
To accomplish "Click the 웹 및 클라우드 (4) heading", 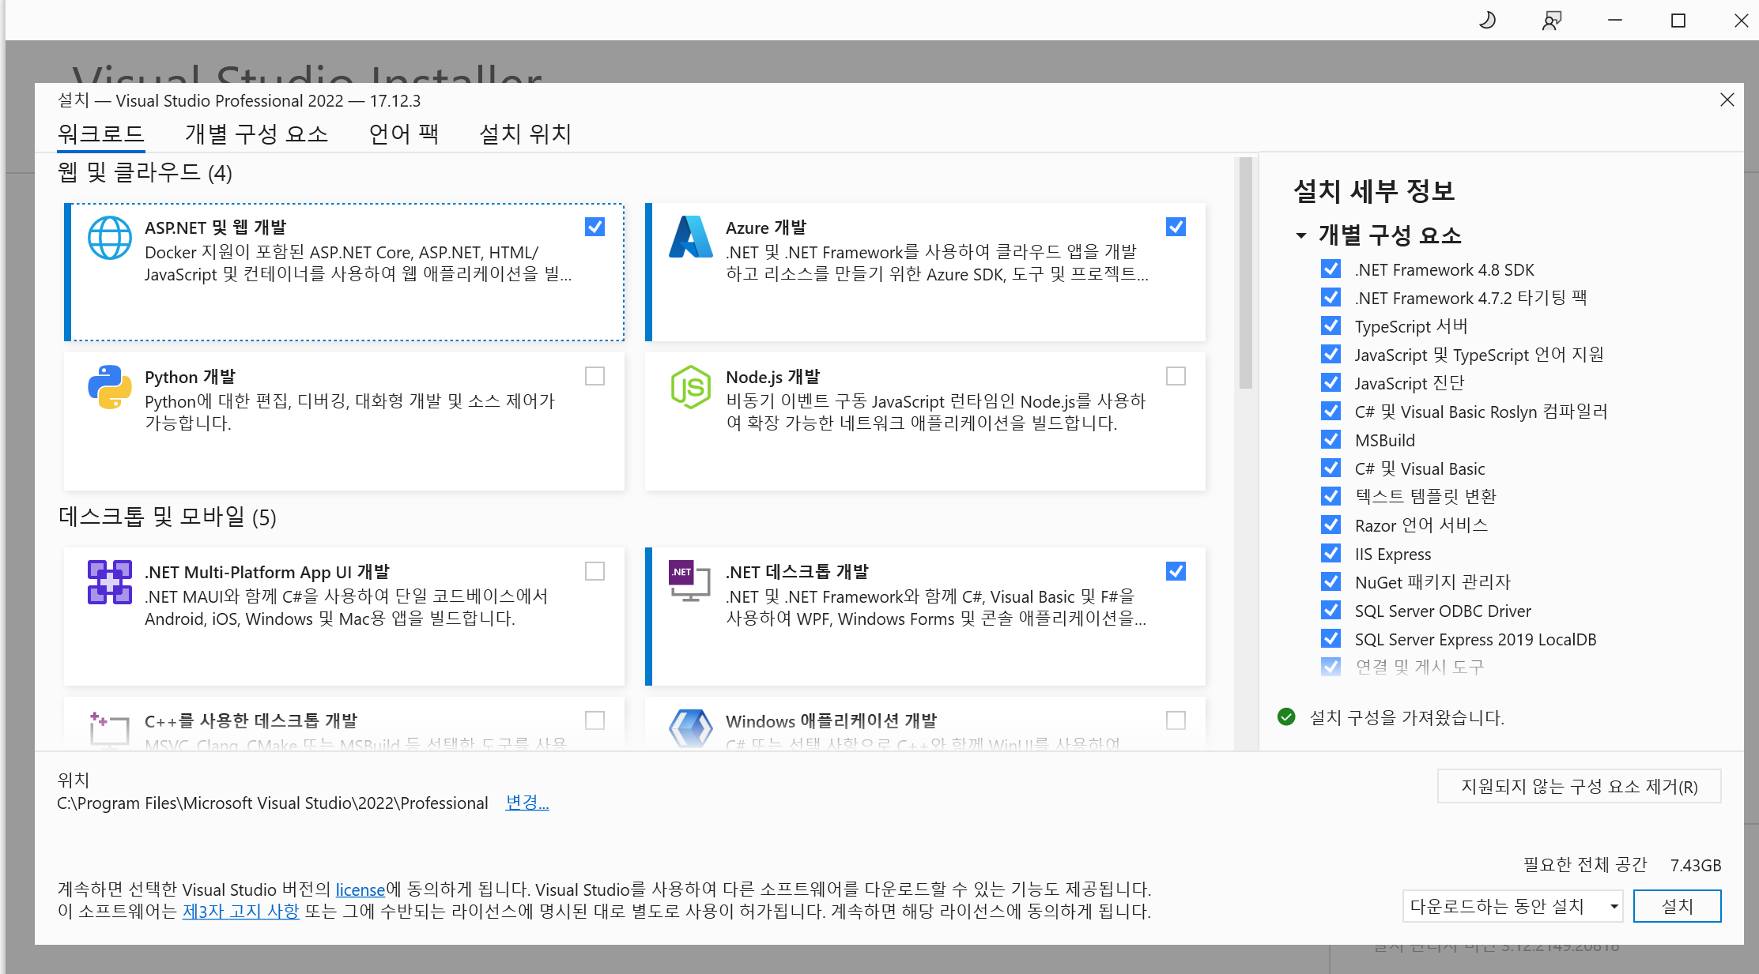I will (145, 173).
